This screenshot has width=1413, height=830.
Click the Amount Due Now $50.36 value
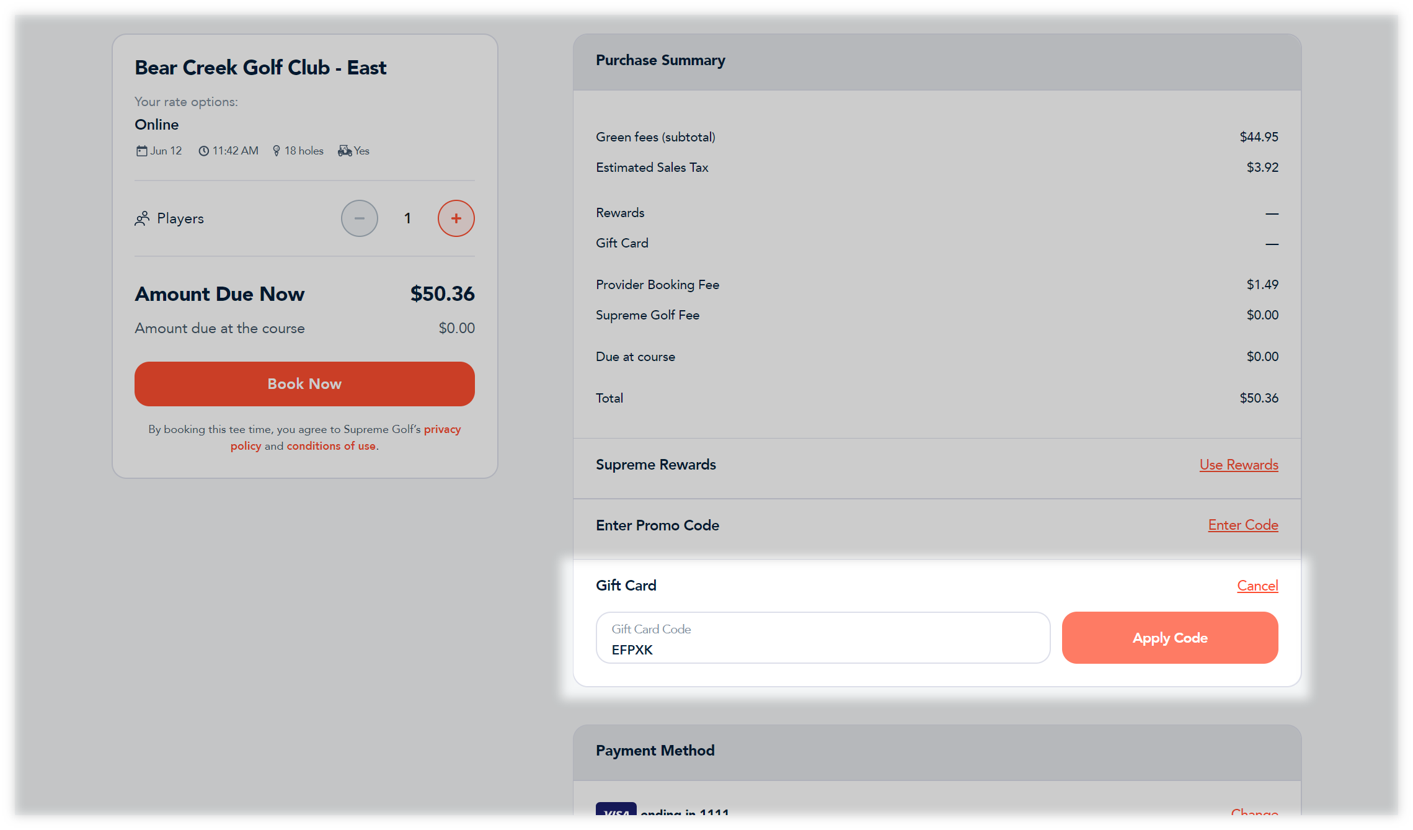tap(442, 293)
